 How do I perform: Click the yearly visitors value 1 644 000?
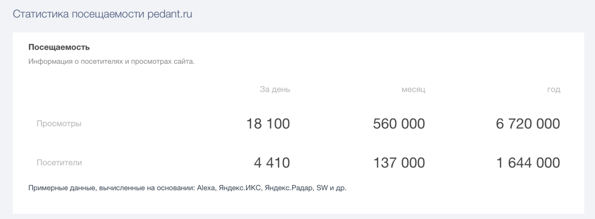click(x=529, y=162)
